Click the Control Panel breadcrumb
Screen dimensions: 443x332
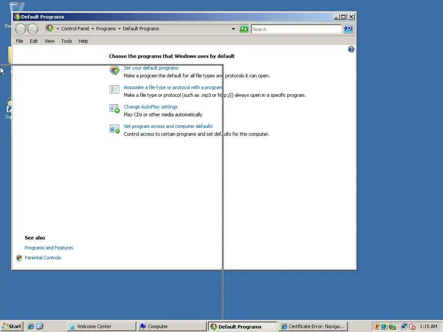75,29
